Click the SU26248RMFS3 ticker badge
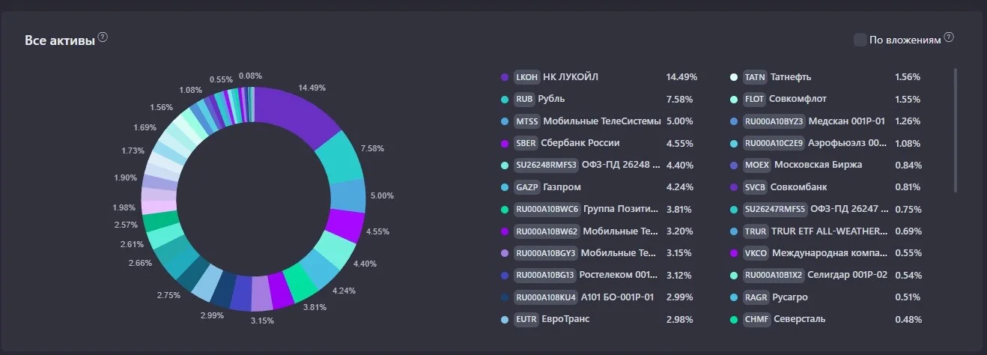The width and height of the screenshot is (987, 355). pyautogui.click(x=547, y=166)
